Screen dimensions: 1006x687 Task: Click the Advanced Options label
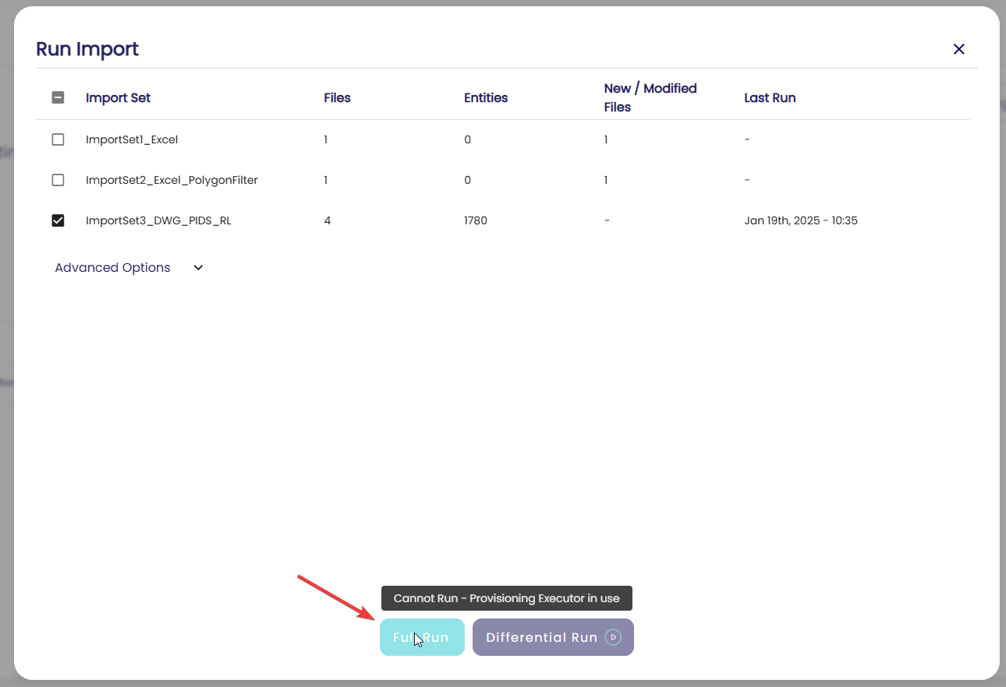pos(112,268)
